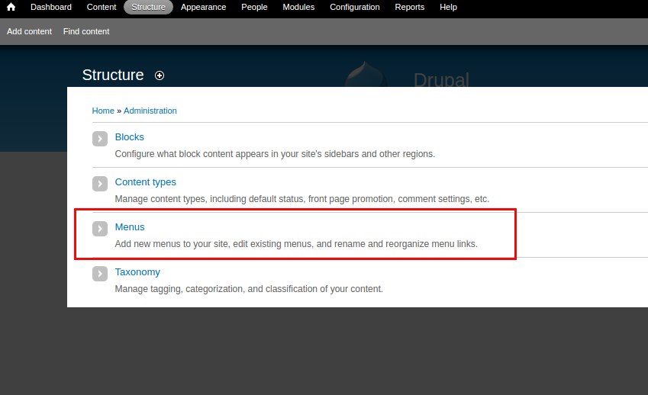Click the 'Manage tagging, categorization' description

249,289
